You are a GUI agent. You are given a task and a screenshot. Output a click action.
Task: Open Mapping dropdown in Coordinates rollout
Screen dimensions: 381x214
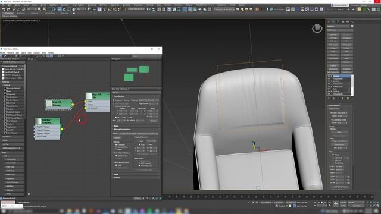pyautogui.click(x=148, y=100)
